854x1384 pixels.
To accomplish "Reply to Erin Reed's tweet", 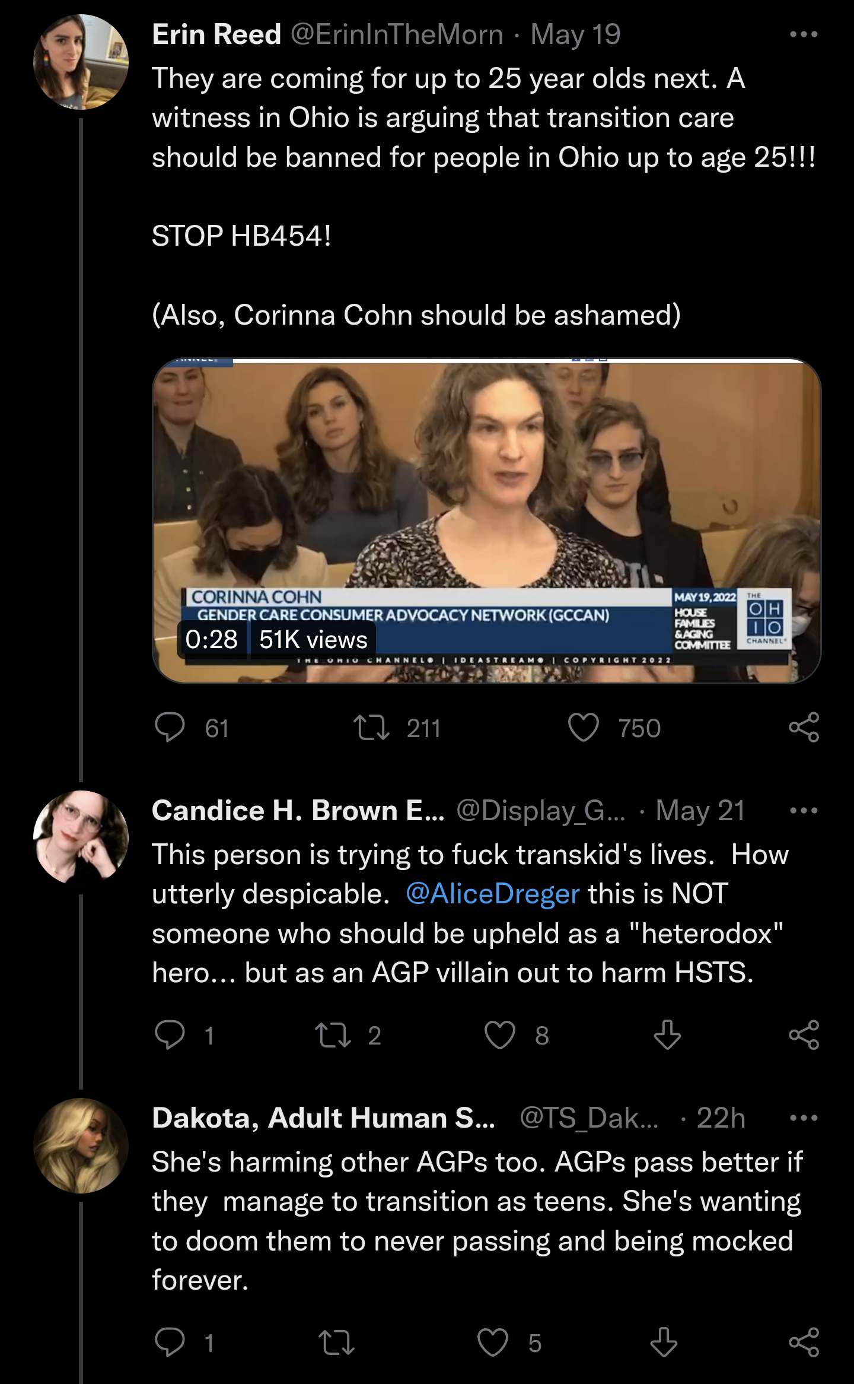I will click(x=170, y=728).
